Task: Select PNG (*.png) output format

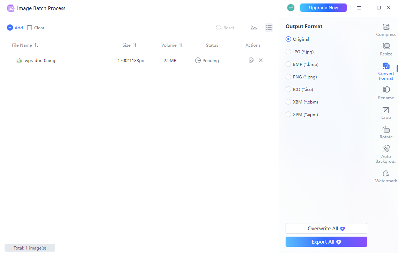Action: (x=301, y=77)
